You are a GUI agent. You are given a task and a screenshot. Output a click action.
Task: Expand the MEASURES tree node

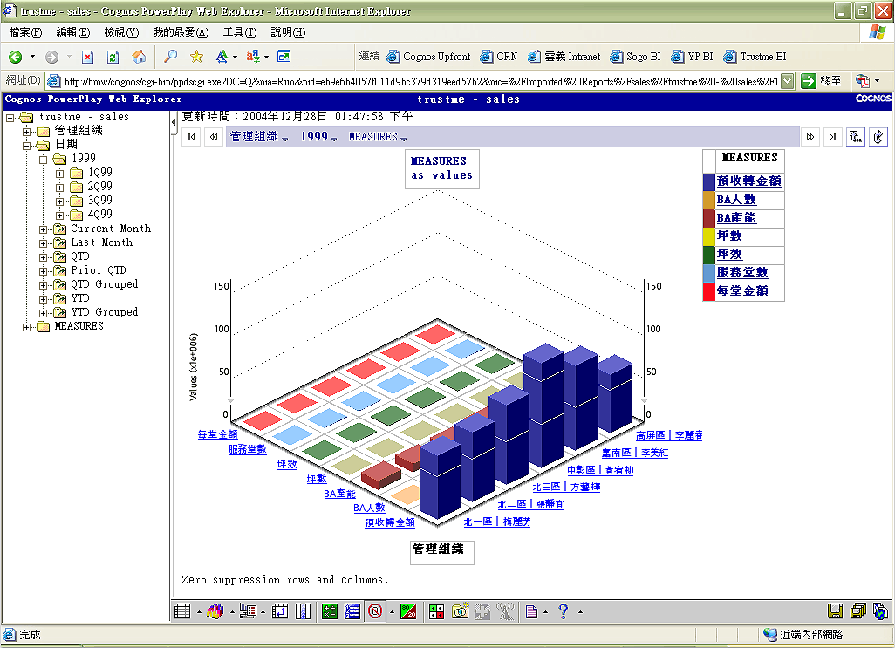[x=26, y=327]
